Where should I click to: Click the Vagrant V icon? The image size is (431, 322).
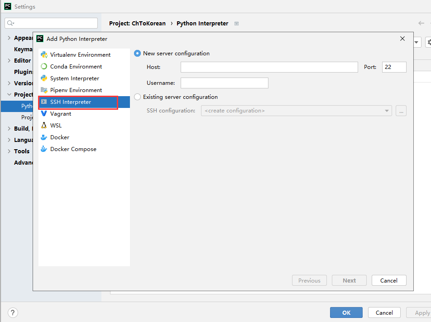44,113
